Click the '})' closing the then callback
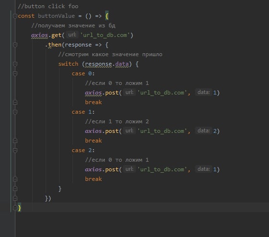Screen dimensions: 269x237 pos(48,199)
